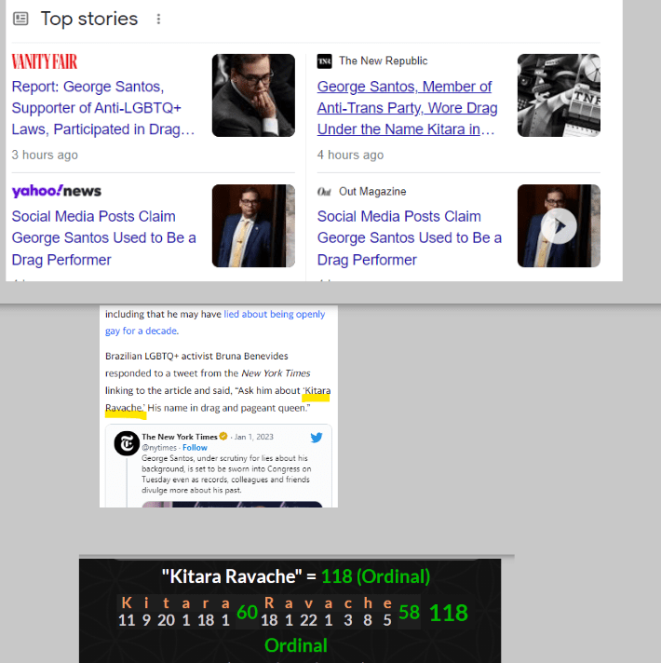Click The New Republic source icon
The image size is (661, 663).
(325, 61)
